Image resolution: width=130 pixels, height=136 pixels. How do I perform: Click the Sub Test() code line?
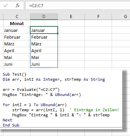tap(14, 74)
